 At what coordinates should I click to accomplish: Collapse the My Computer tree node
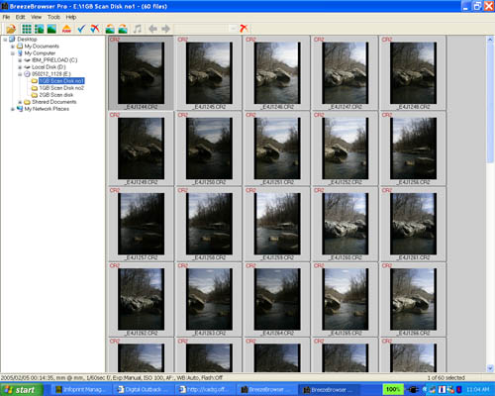(x=13, y=53)
